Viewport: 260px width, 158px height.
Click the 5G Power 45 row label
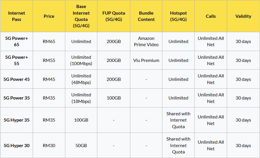click(17, 79)
